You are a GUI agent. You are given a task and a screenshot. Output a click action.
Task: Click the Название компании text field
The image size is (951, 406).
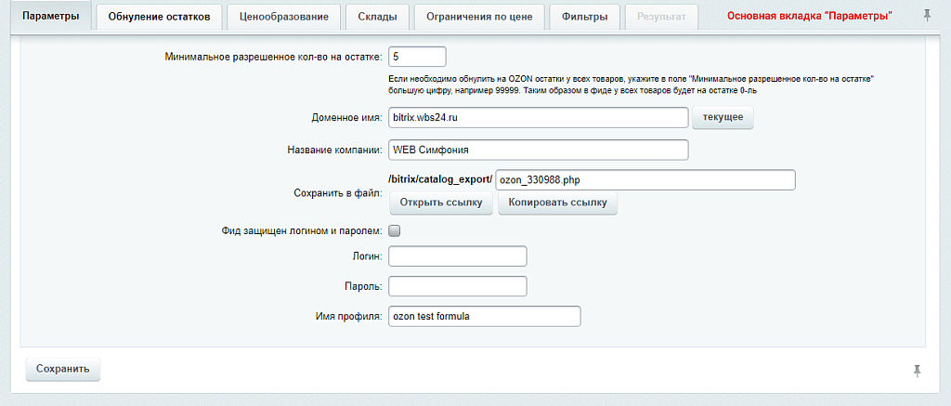[x=538, y=150]
